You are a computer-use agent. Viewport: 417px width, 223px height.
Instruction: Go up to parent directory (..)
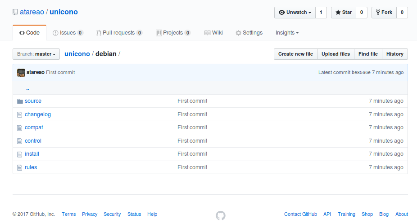[27, 88]
